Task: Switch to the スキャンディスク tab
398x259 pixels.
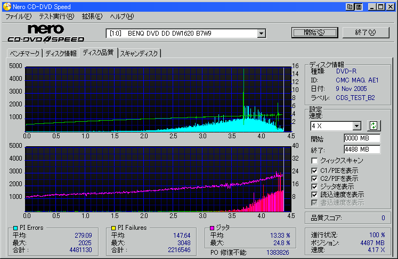Action: point(139,53)
